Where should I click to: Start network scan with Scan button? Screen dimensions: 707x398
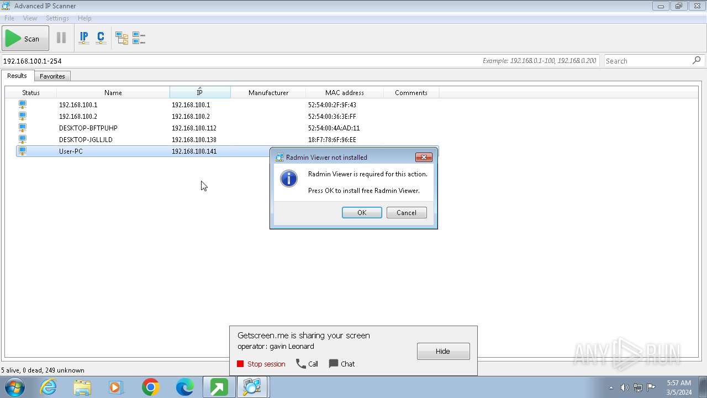pos(25,39)
